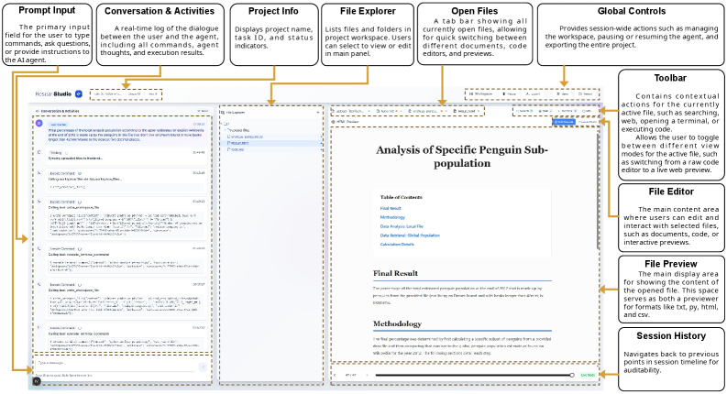Open Data Retrieval: Global Population link
The image size is (727, 394).
coord(410,235)
